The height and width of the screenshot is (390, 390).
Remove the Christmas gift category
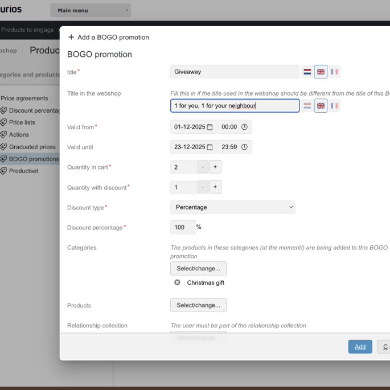(x=177, y=282)
